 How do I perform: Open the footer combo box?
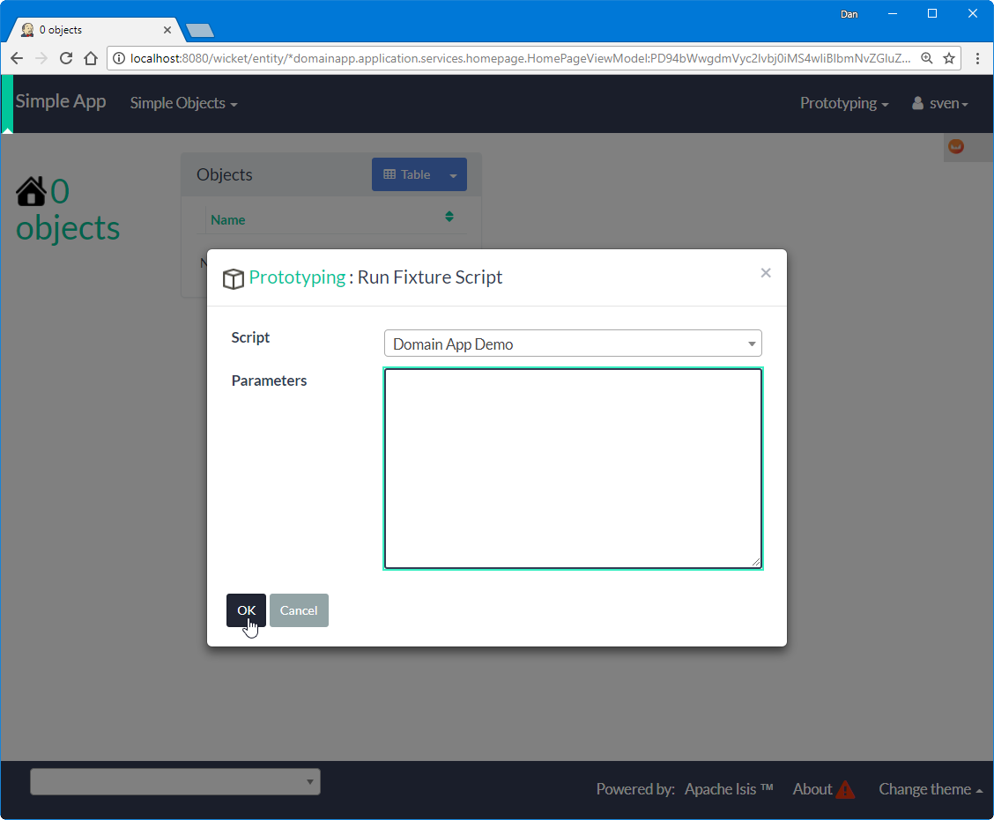174,781
